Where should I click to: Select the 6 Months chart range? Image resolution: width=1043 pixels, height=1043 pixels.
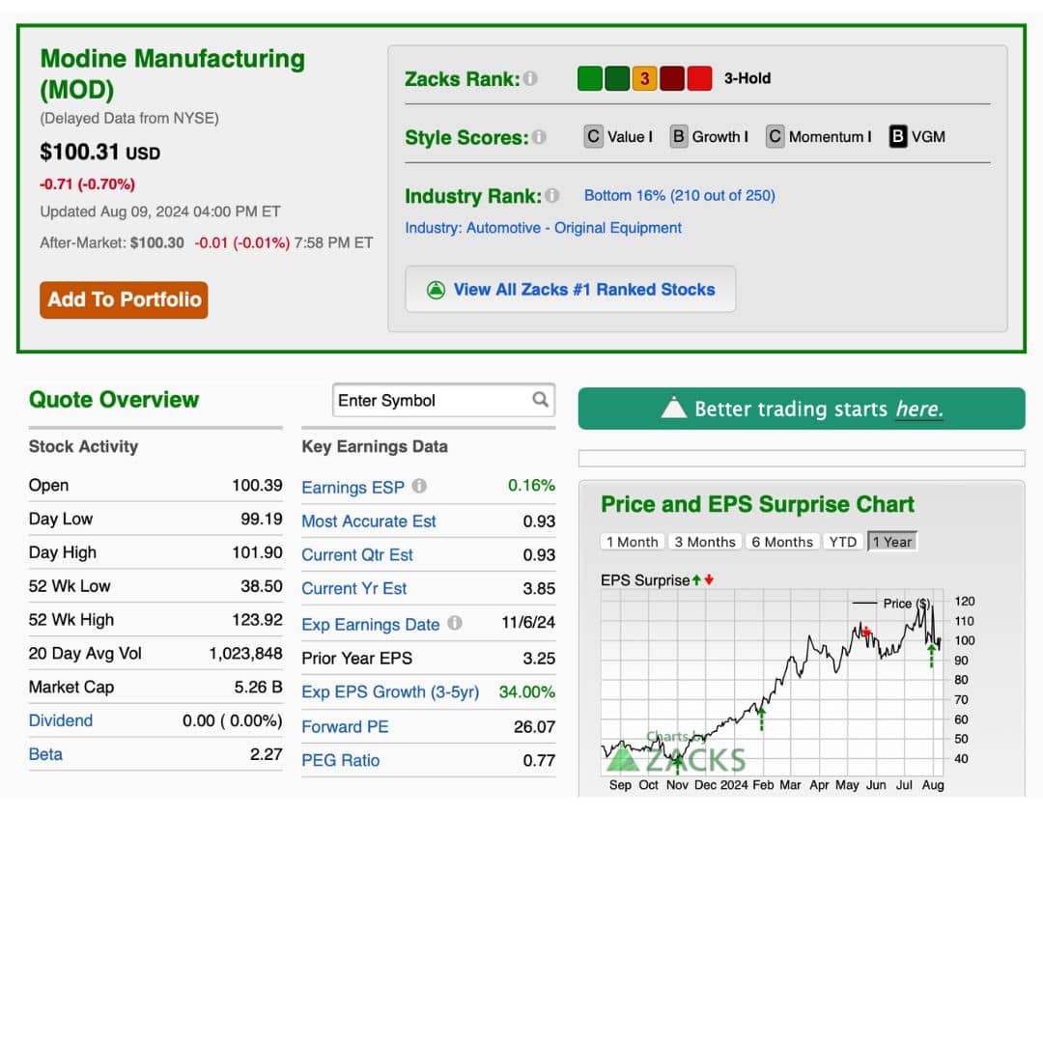point(782,542)
